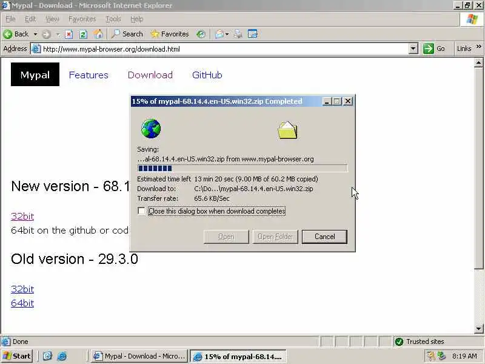Click the old version 32bit link

[22, 289]
